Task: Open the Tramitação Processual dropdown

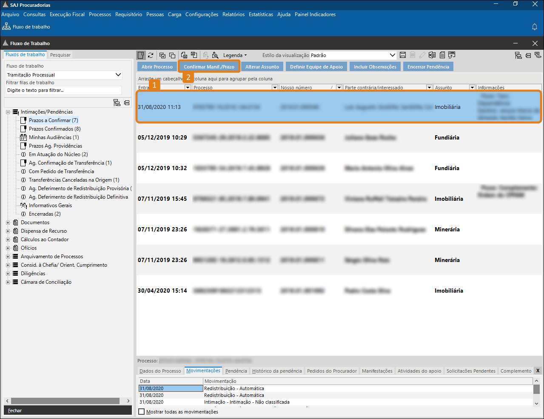Action: pyautogui.click(x=118, y=75)
